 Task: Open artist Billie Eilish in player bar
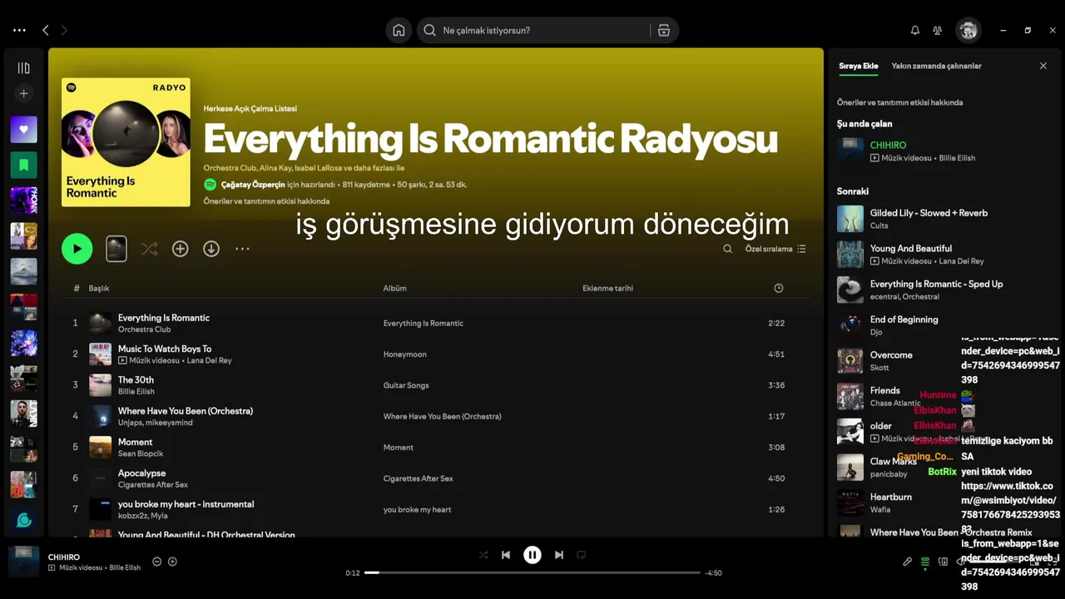(x=125, y=567)
